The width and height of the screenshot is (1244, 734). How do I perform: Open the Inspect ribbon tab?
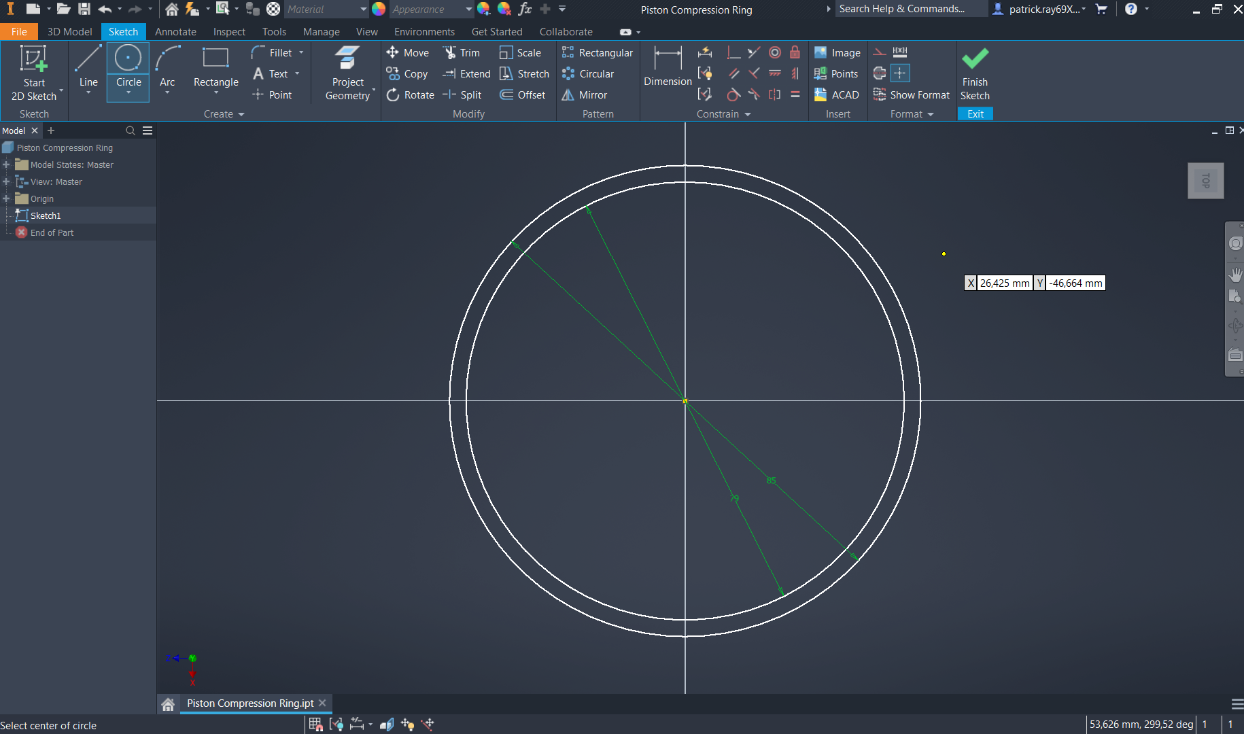tap(229, 32)
